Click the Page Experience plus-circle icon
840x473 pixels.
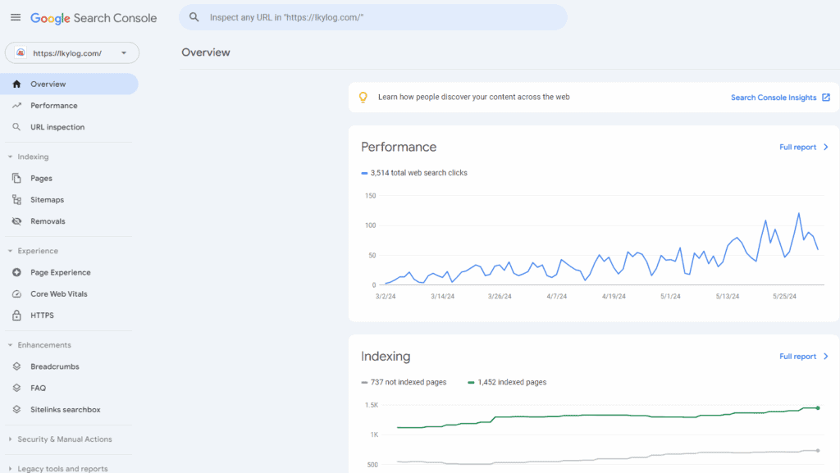[x=16, y=272]
